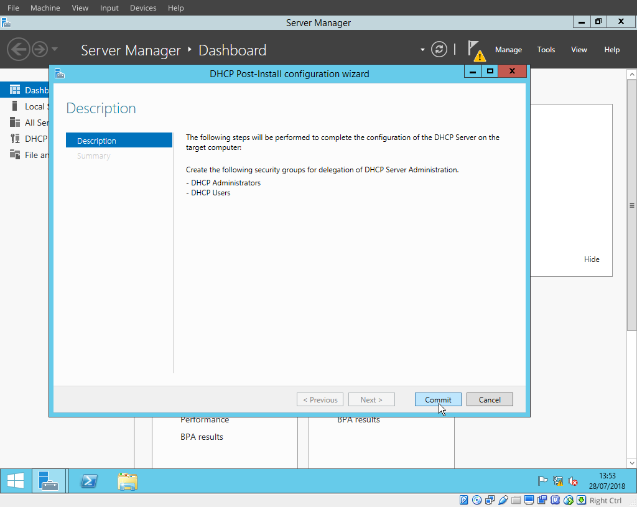Open Server Manager's Help menu
The width and height of the screenshot is (637, 507).
(x=612, y=50)
